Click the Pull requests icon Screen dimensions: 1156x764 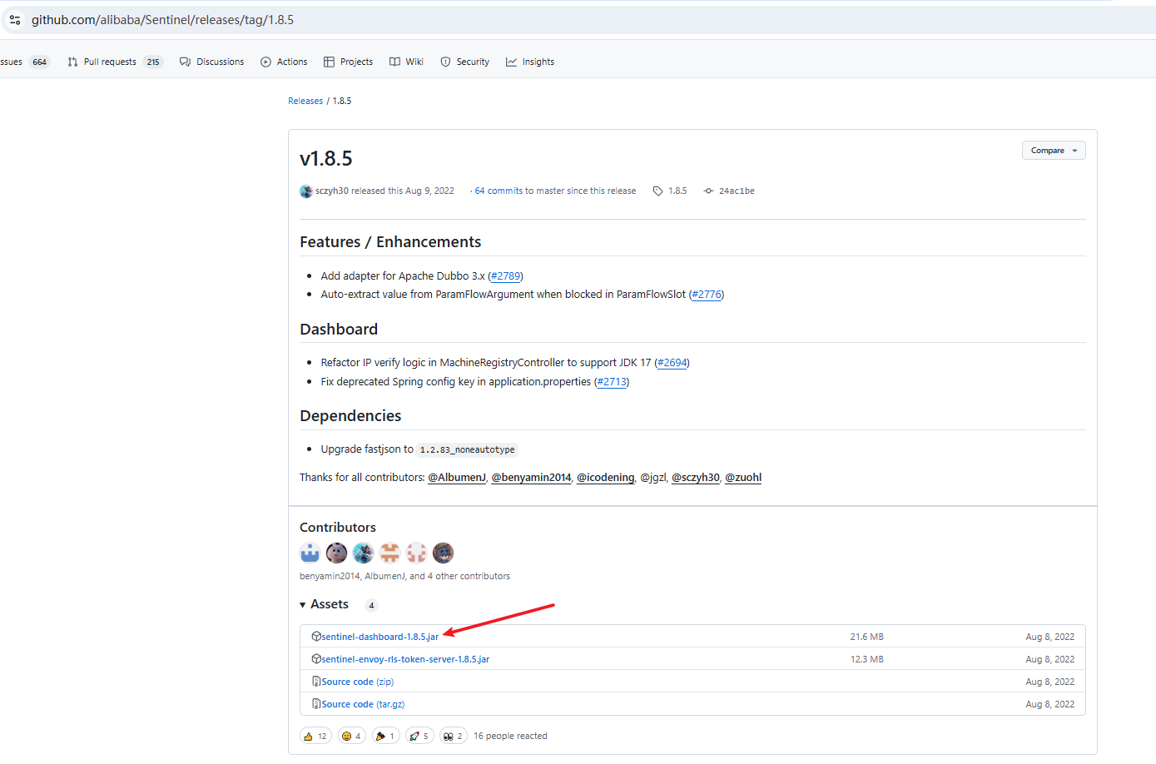click(73, 62)
